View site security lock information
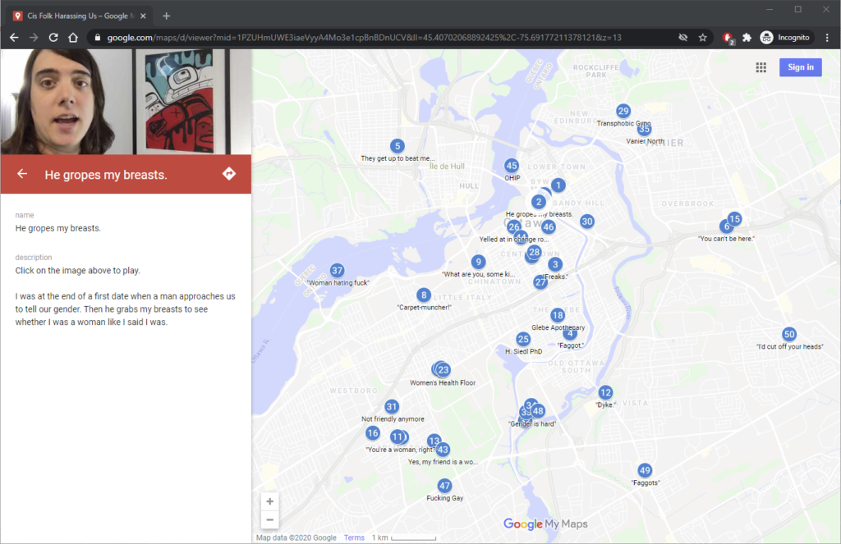 click(97, 38)
